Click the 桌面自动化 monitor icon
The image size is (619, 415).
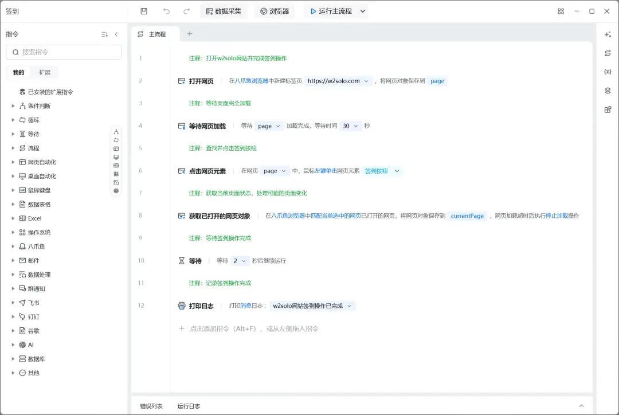pyautogui.click(x=22, y=176)
